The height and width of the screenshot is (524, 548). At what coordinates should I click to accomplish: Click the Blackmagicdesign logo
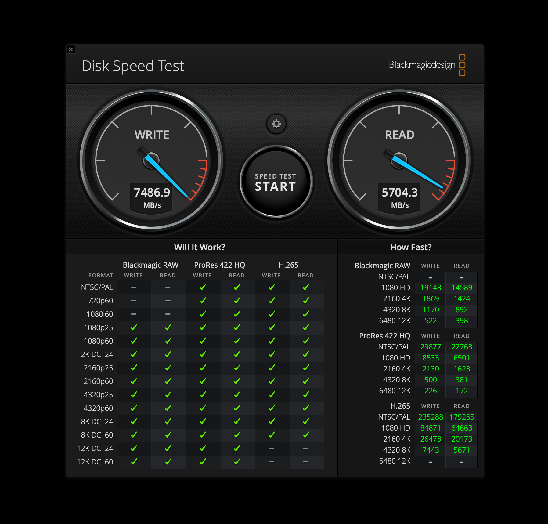[427, 65]
